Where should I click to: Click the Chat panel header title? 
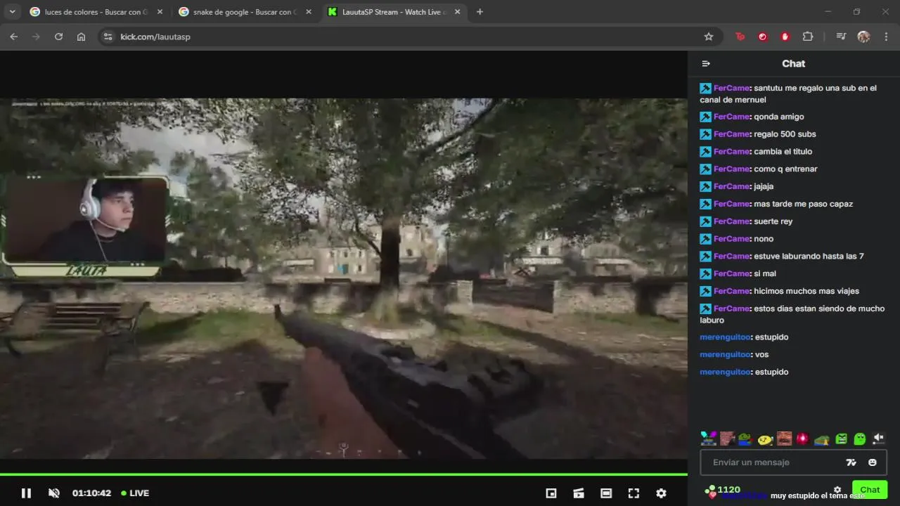tap(793, 63)
